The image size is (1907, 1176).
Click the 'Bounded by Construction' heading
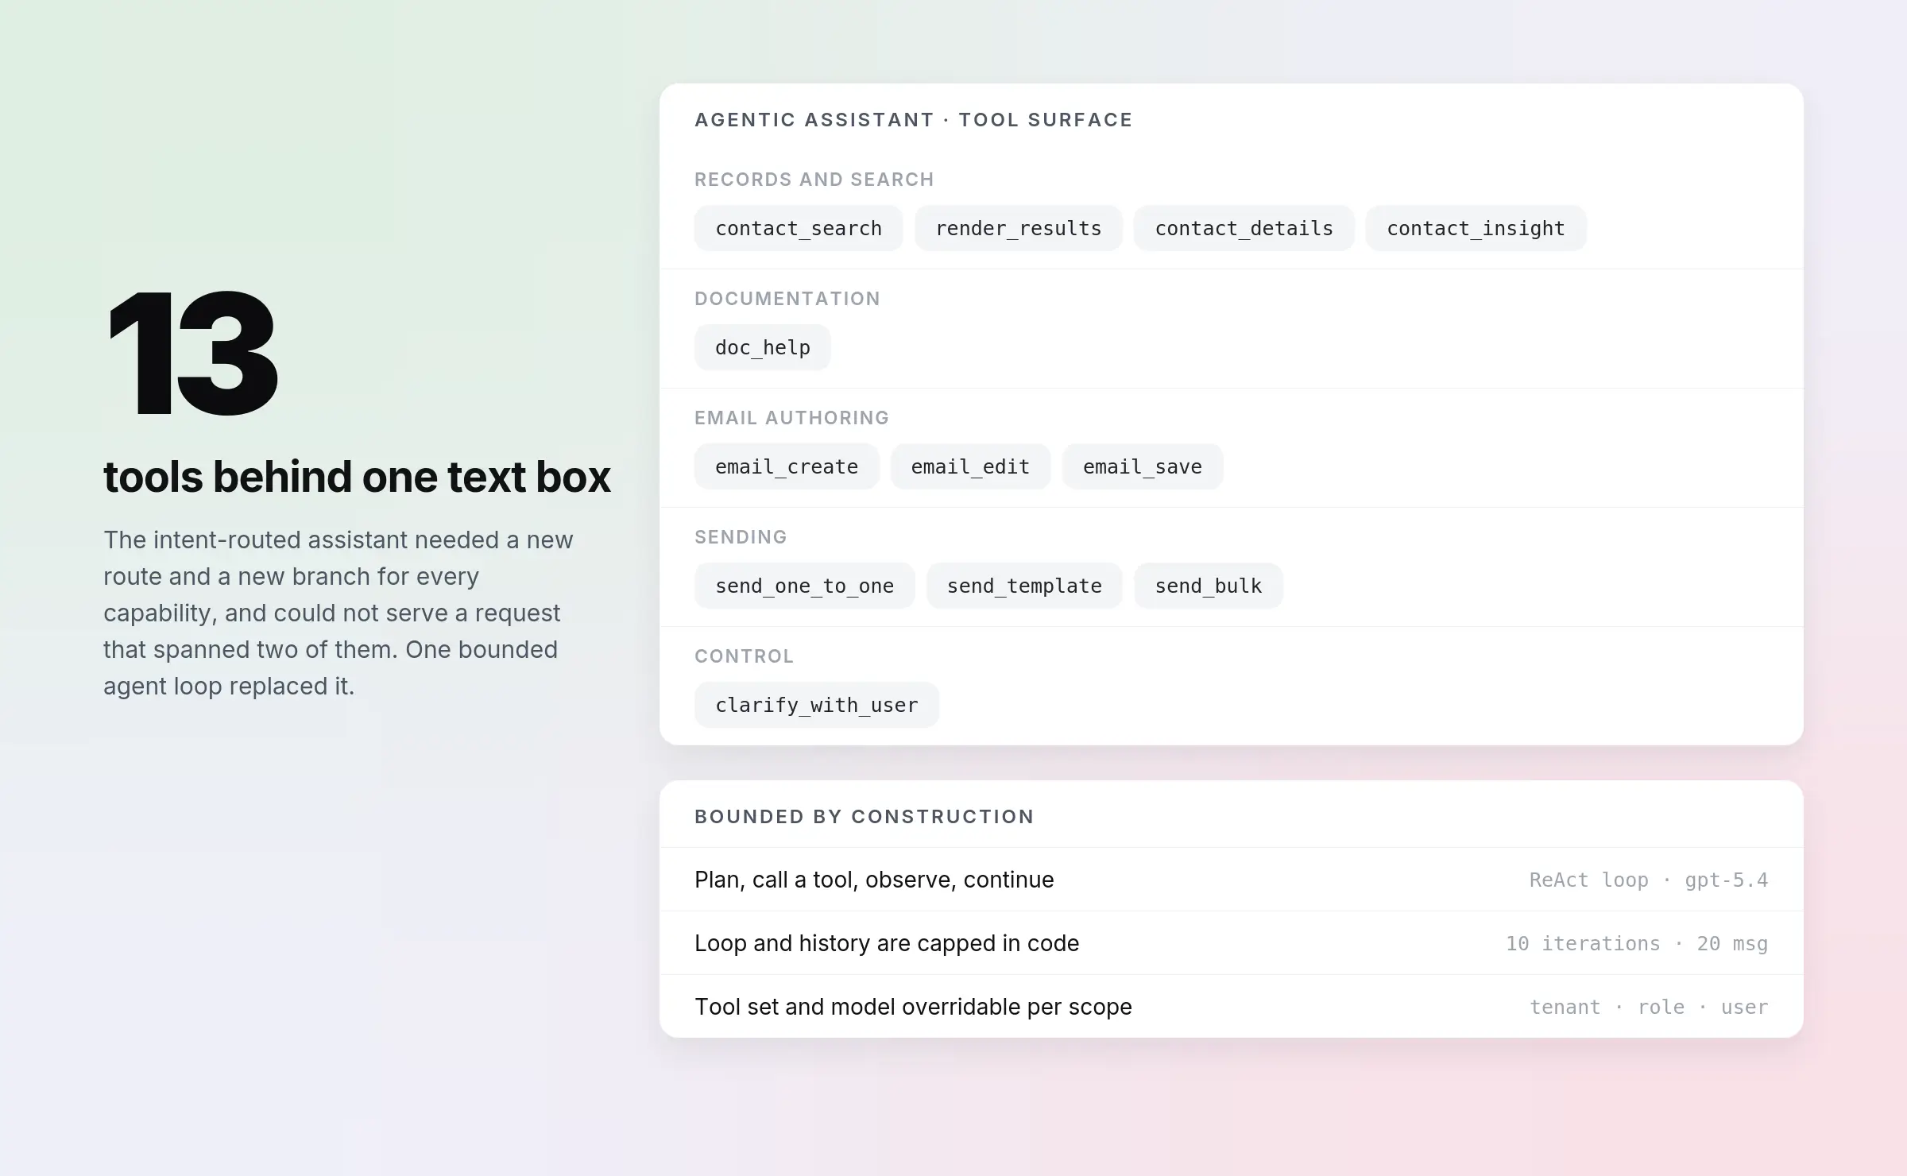865,817
